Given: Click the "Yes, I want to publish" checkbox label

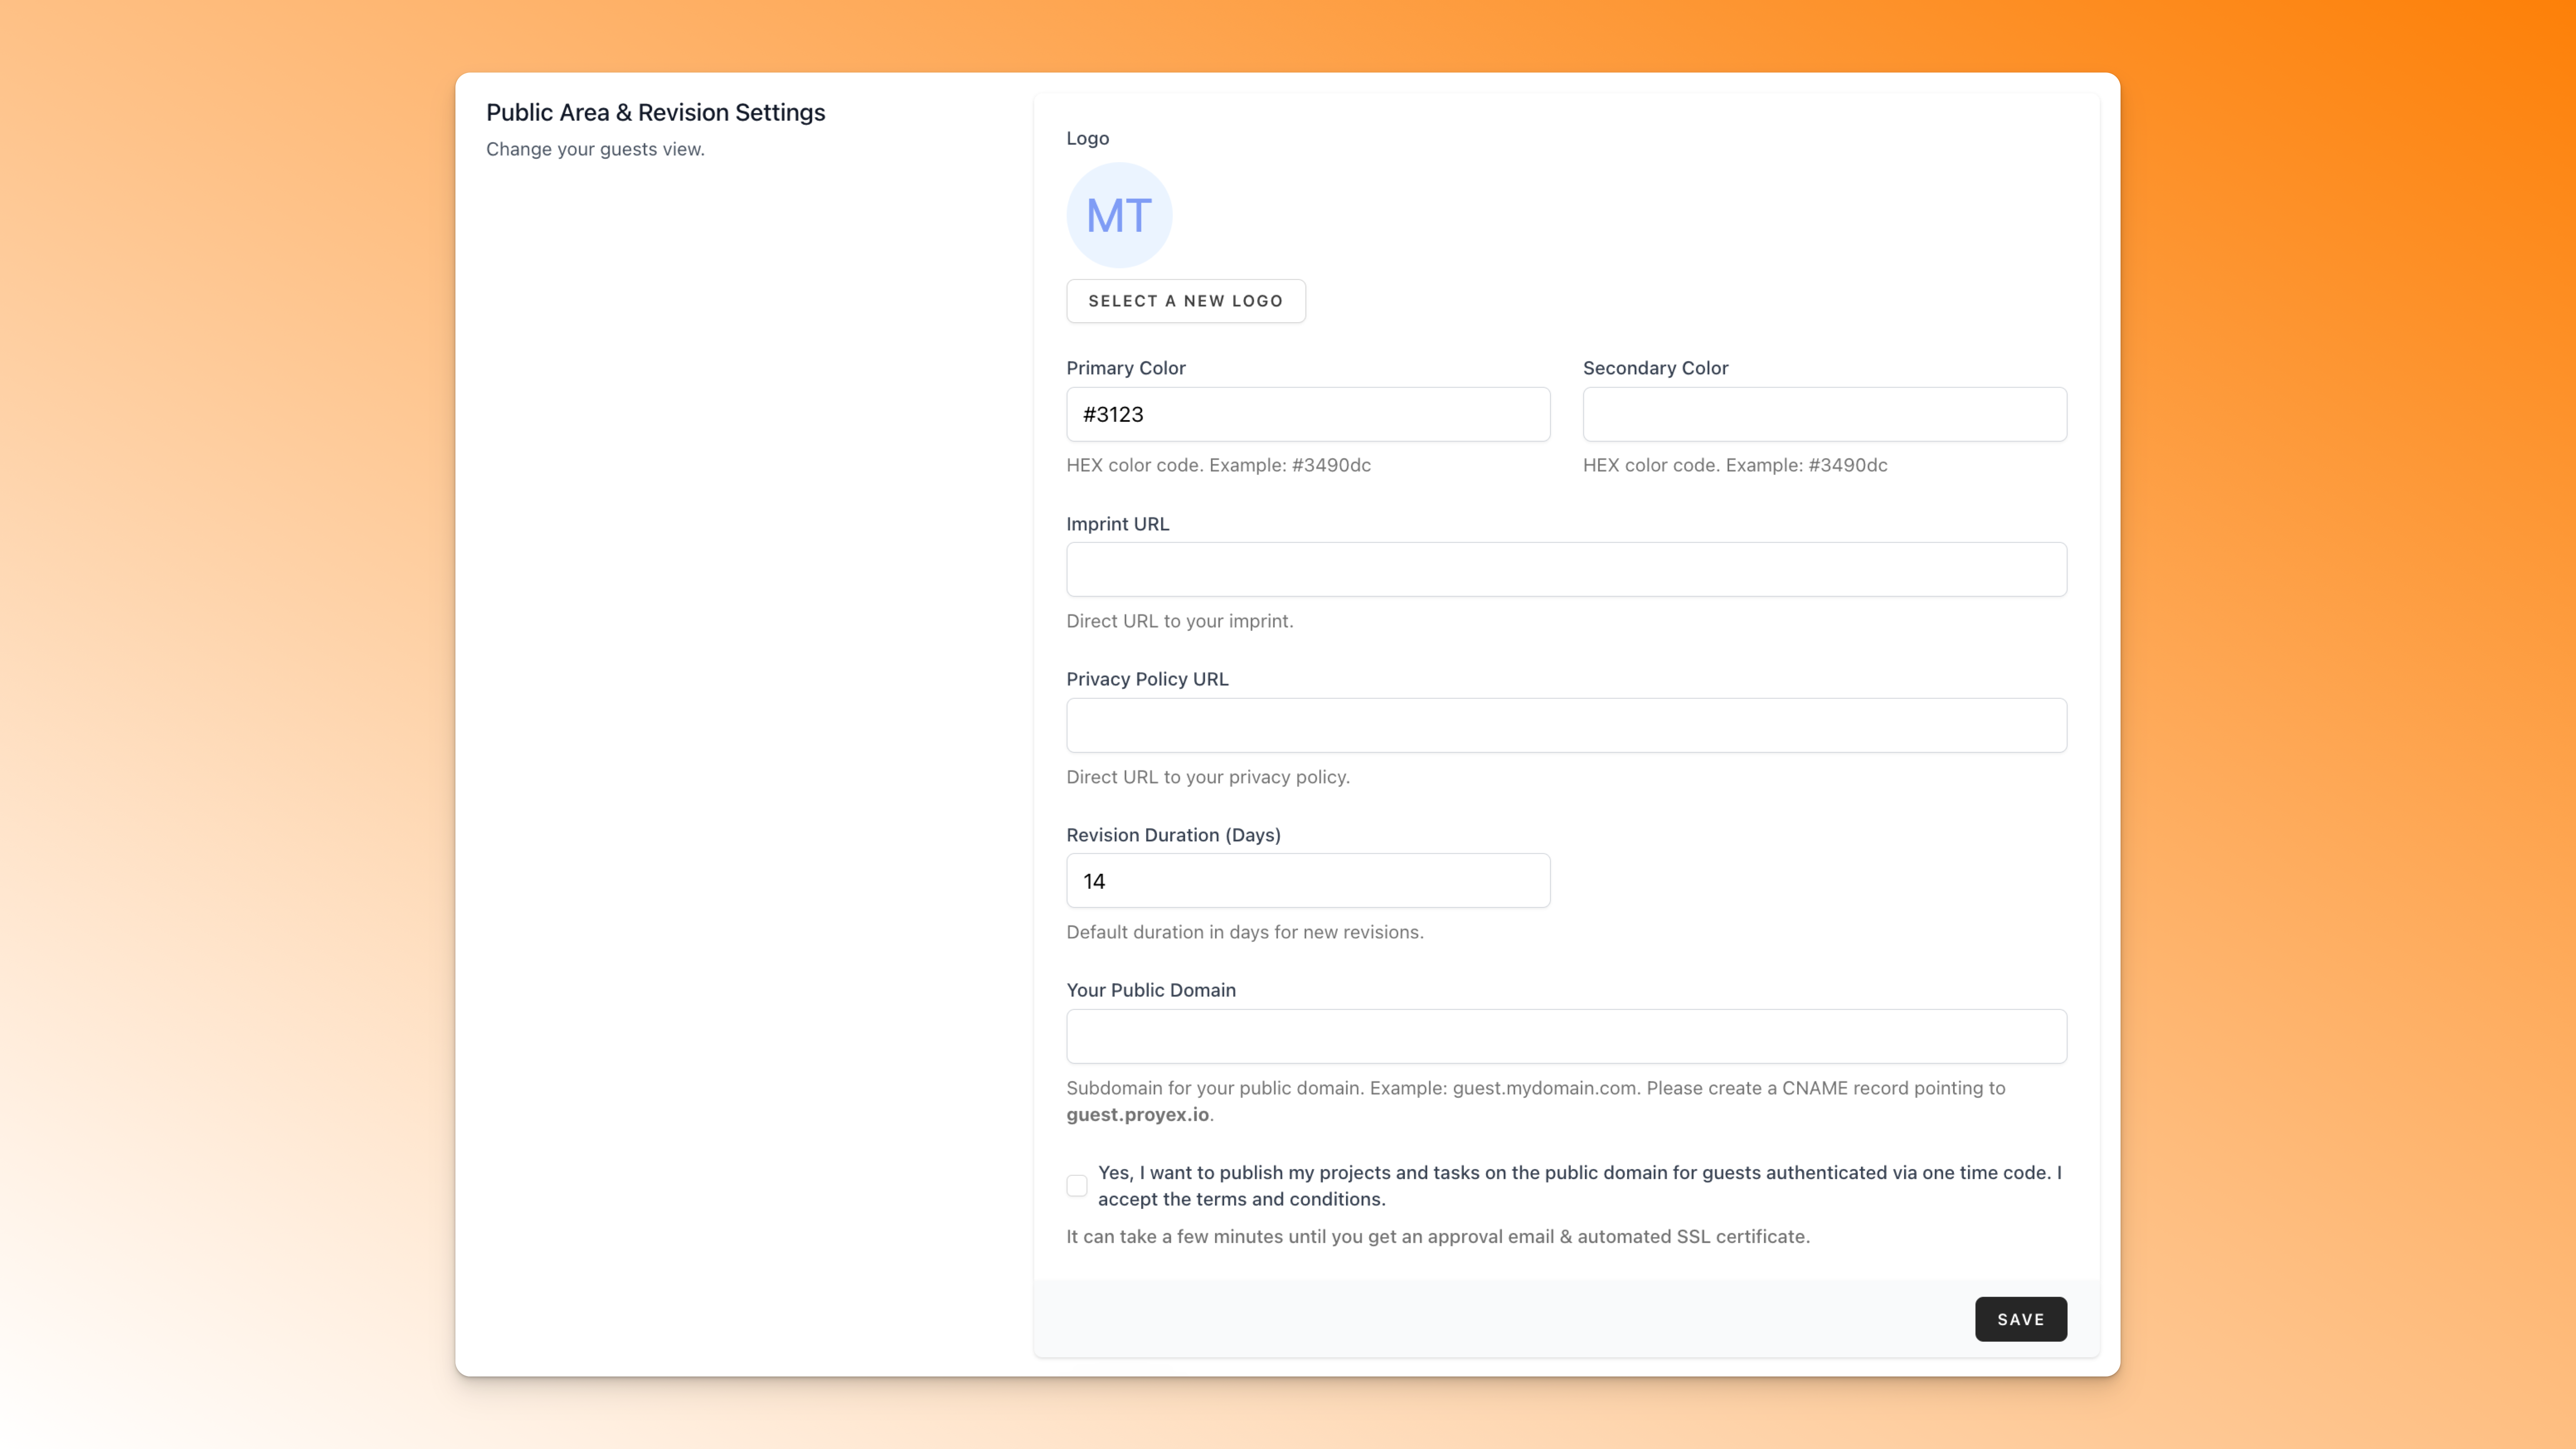Looking at the screenshot, I should pos(1580,1186).
